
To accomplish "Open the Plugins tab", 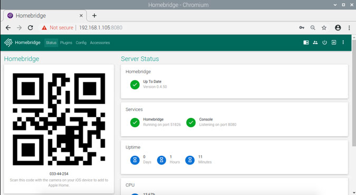I will pyautogui.click(x=66, y=43).
